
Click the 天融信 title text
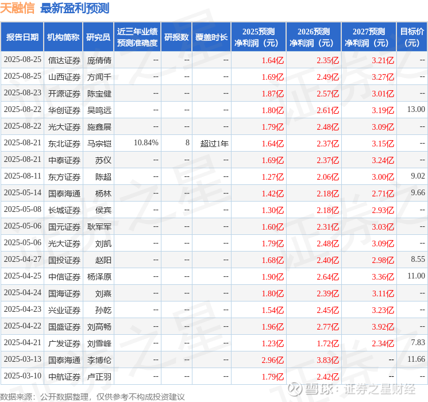[x=17, y=8]
